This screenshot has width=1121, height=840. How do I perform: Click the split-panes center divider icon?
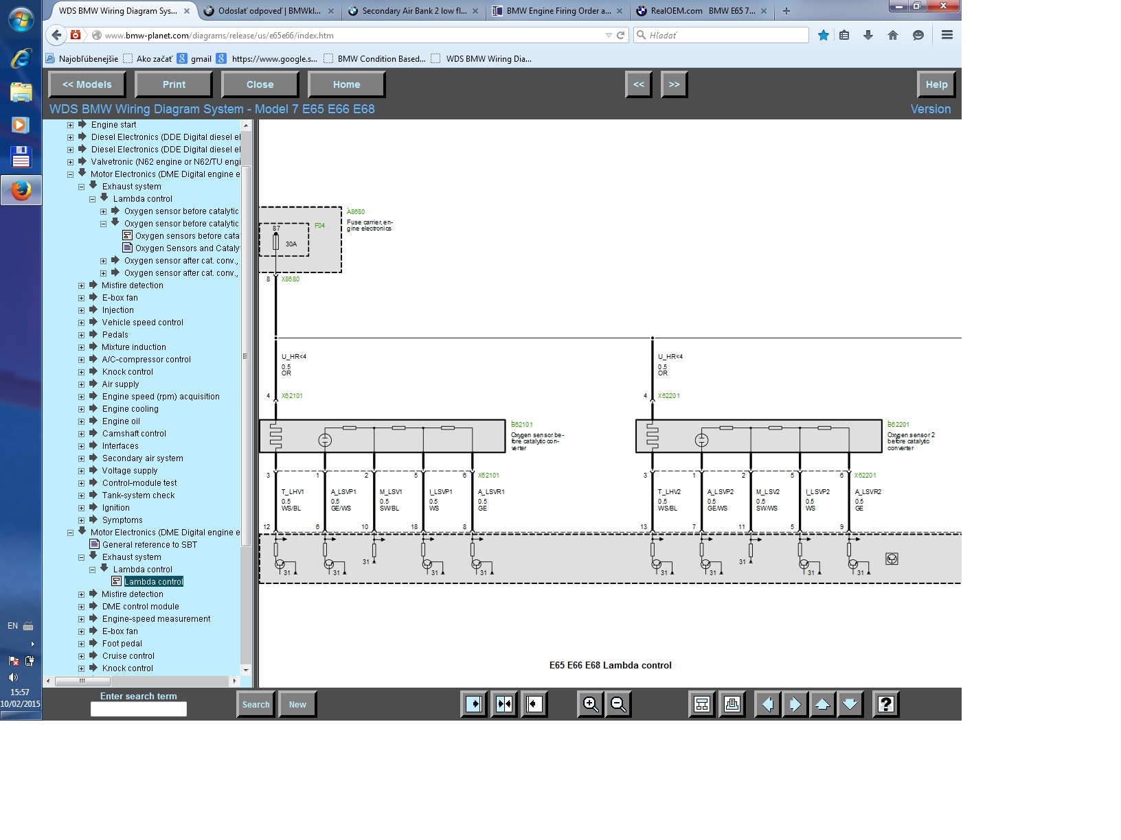[x=504, y=704]
